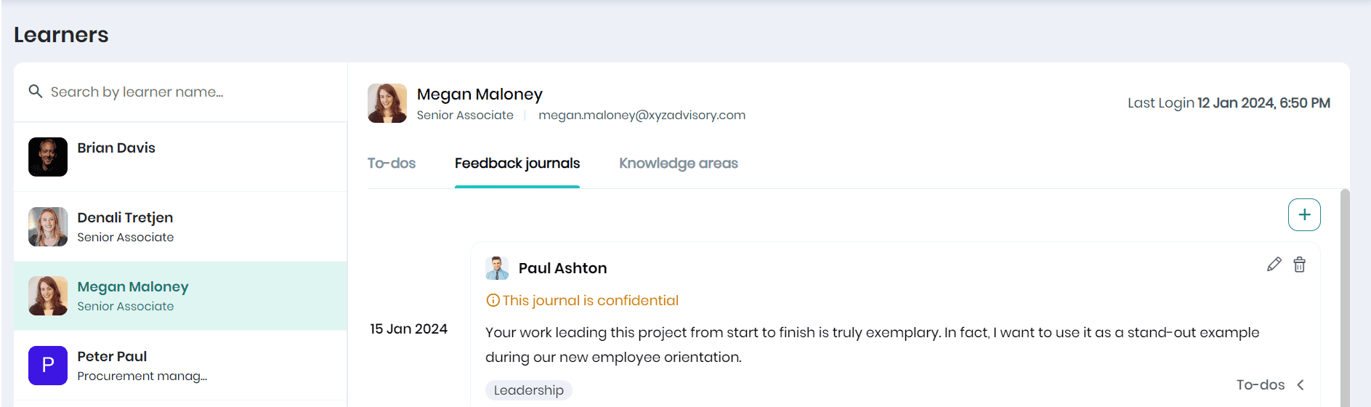
Task: Switch to the To-dos tab
Action: coord(392,164)
